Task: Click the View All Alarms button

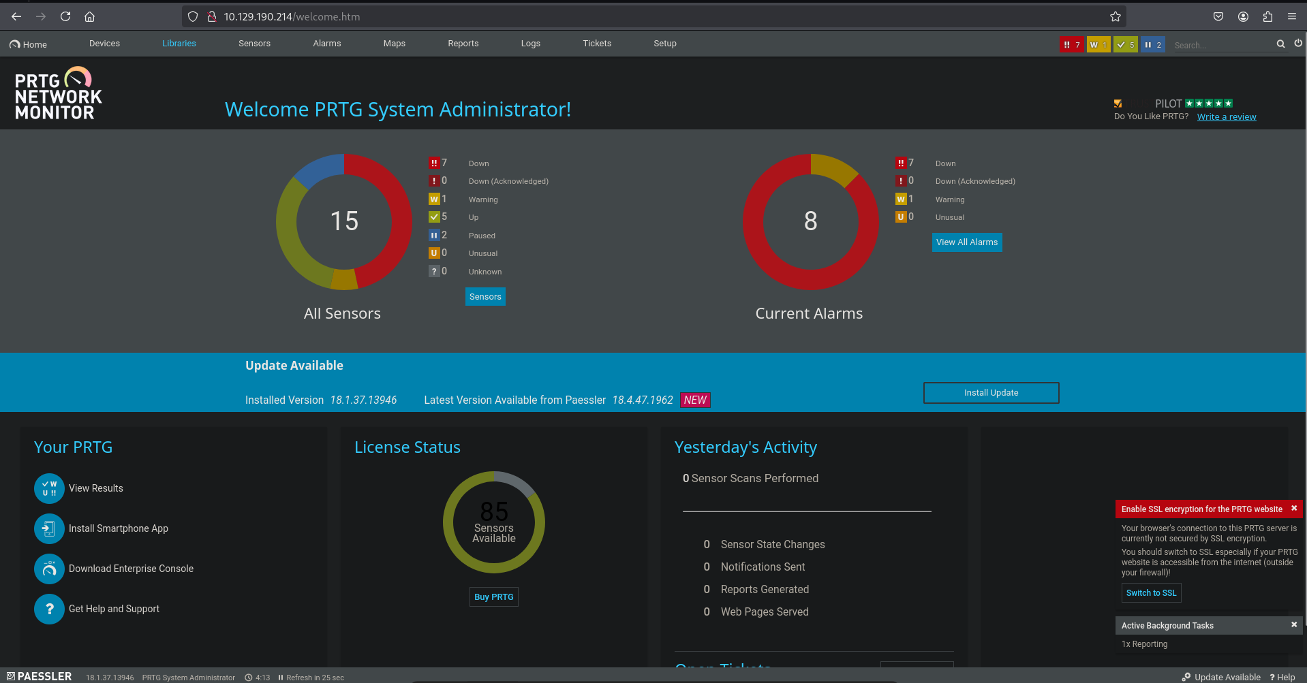Action: pyautogui.click(x=966, y=242)
